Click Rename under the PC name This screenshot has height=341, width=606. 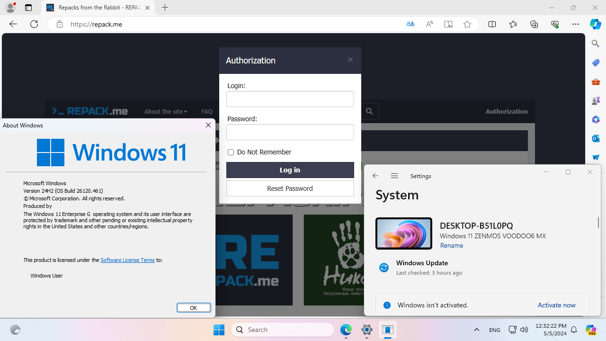coord(452,245)
